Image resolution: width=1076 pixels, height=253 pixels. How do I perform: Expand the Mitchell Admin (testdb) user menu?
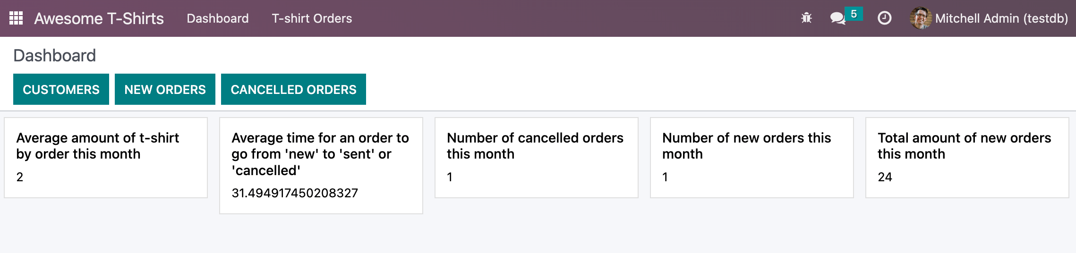(1001, 18)
